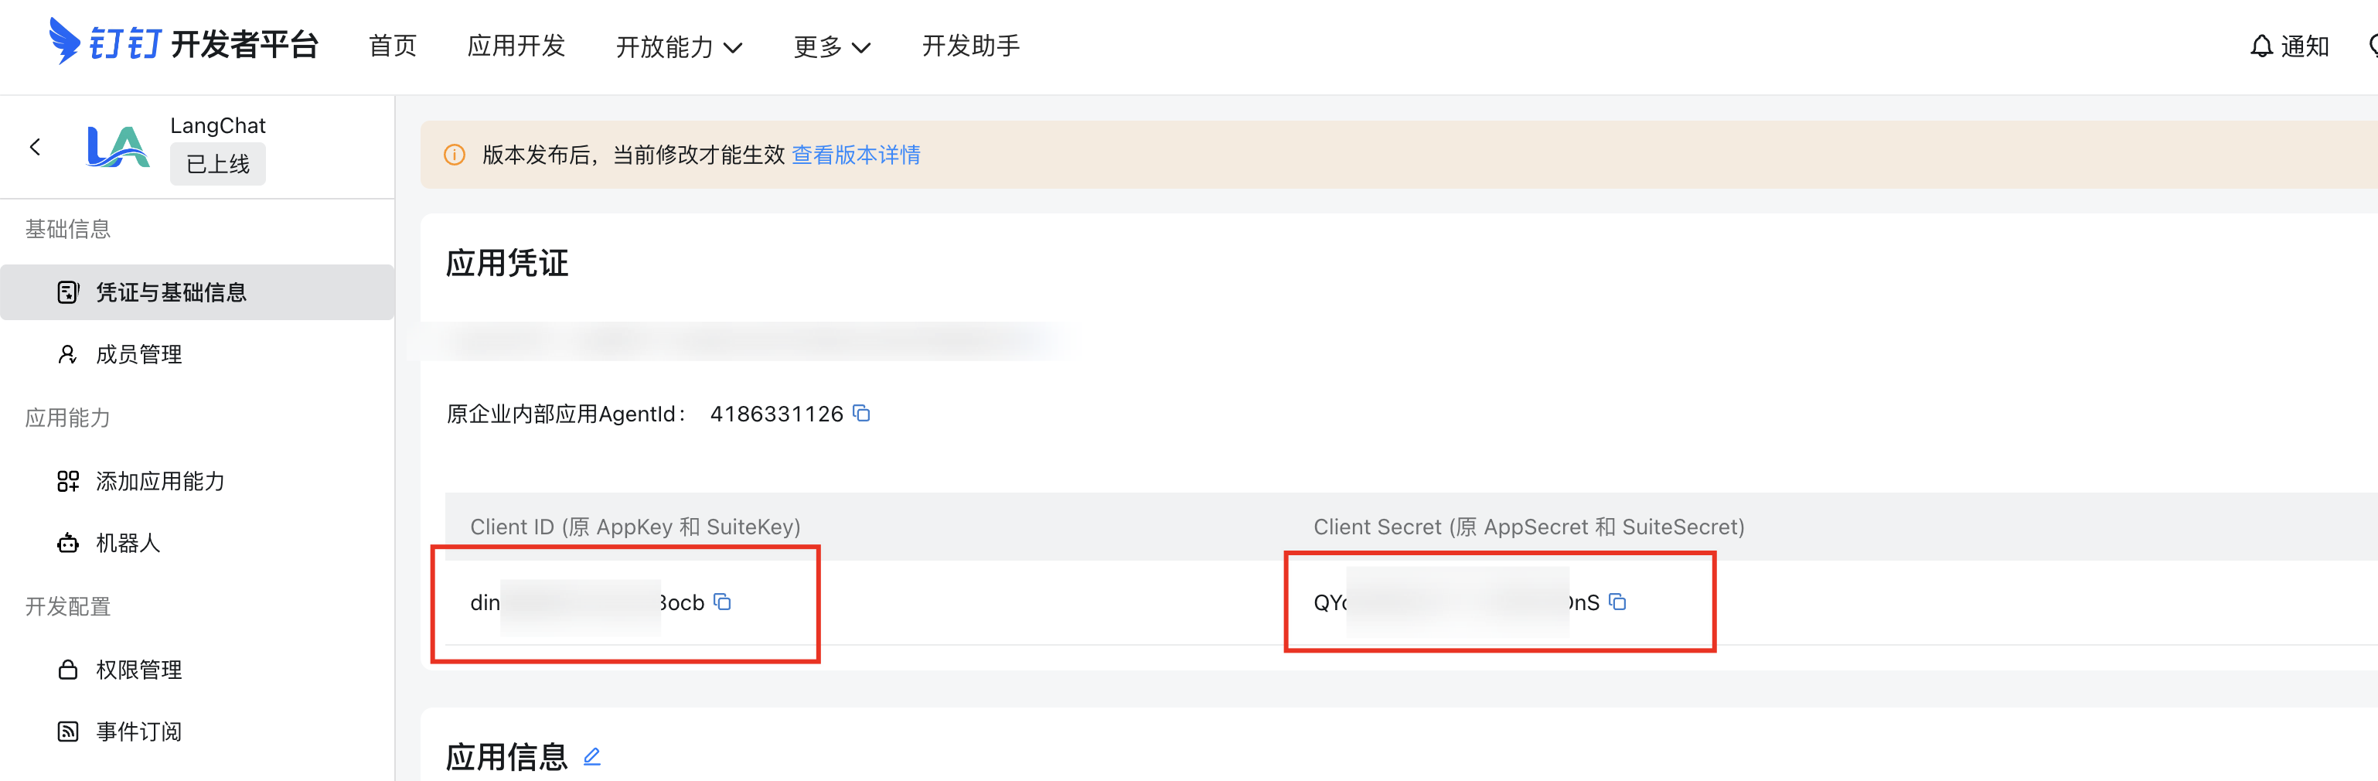Open 应用开发 in top navigation

click(516, 45)
